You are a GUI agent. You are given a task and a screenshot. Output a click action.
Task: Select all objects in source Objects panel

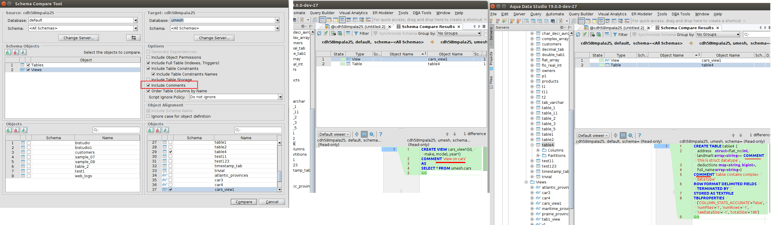(9, 130)
